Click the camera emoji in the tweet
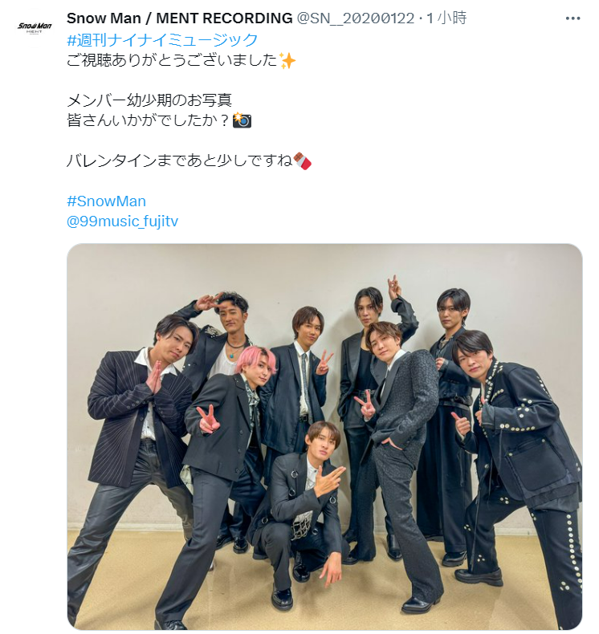Image resolution: width=599 pixels, height=634 pixels. pos(242,120)
